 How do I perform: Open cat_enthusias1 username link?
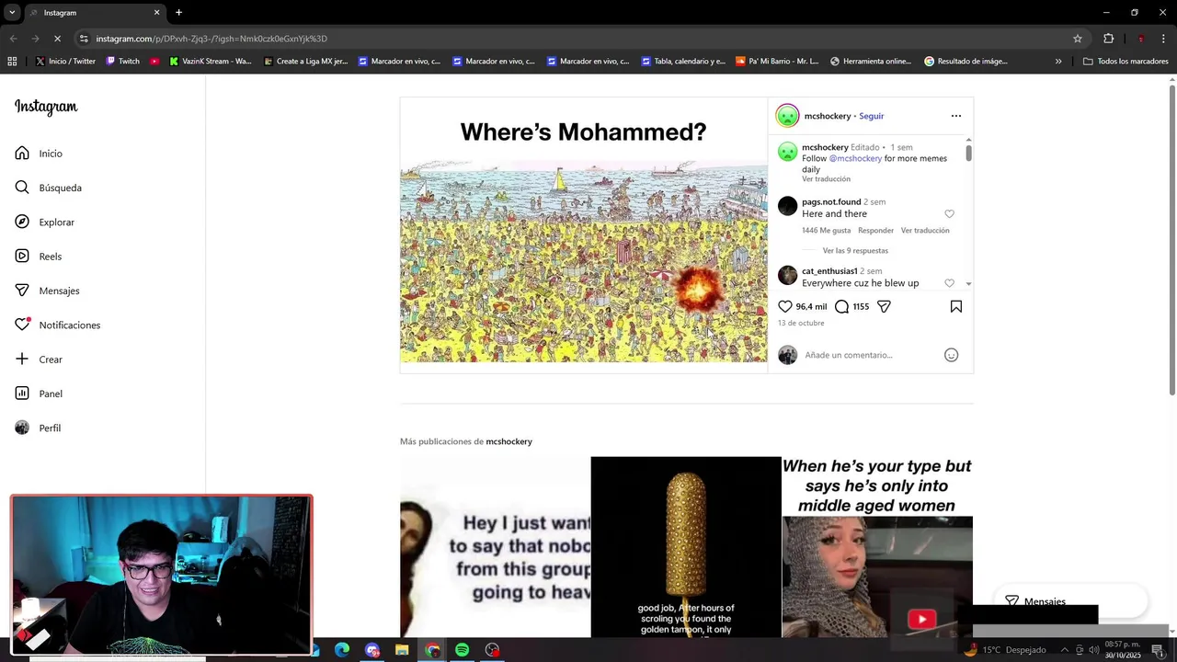click(x=829, y=271)
